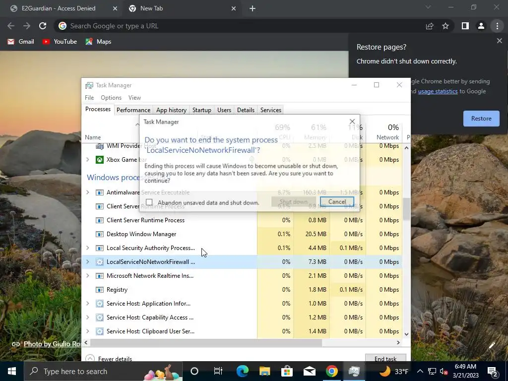
Task: Expand Antimalware Service Executable row
Action: pyautogui.click(x=87, y=192)
